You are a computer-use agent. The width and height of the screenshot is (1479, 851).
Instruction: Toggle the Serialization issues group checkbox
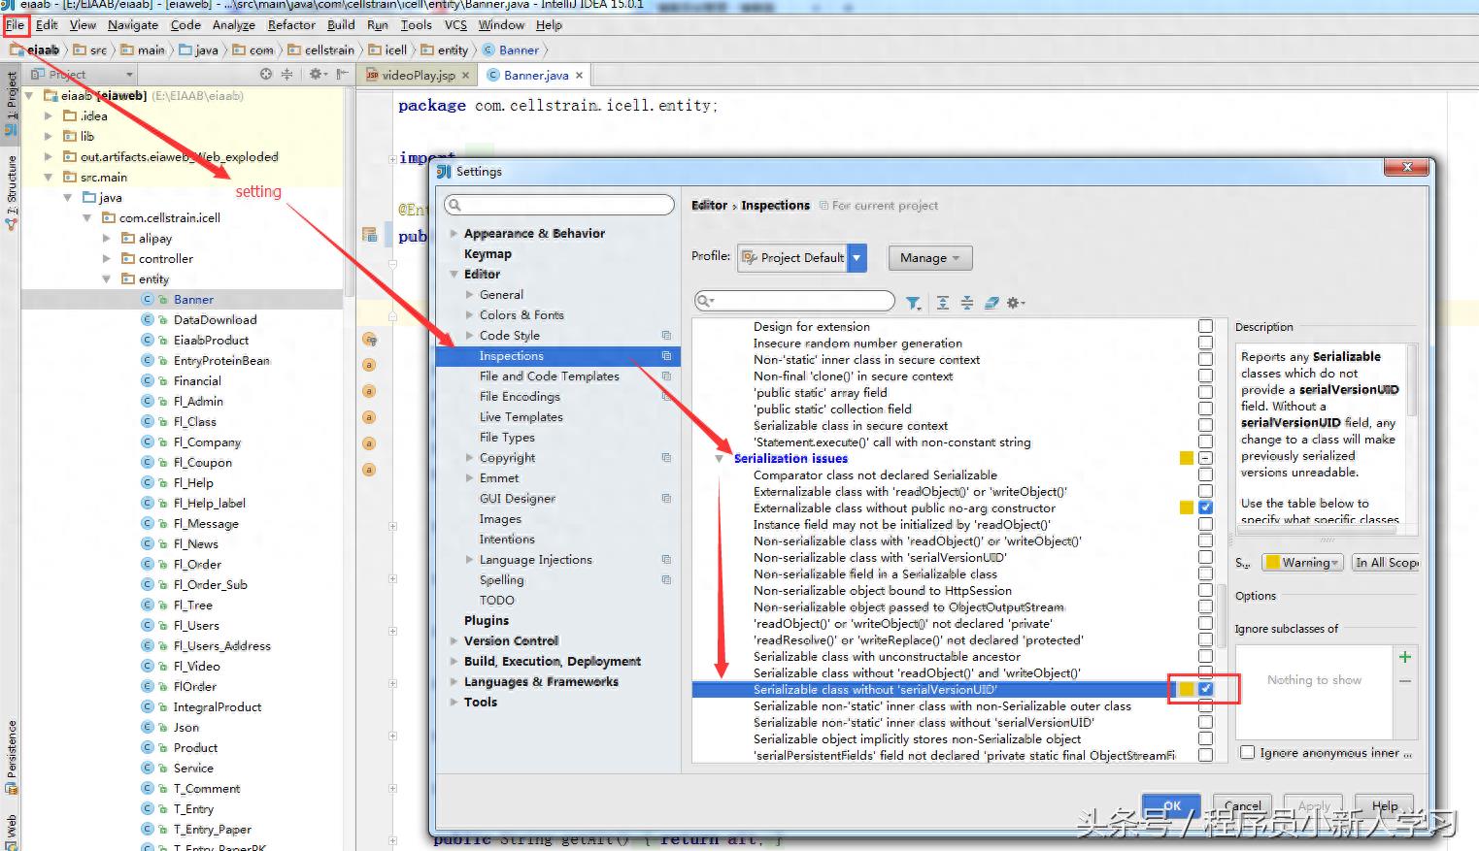(x=1205, y=458)
